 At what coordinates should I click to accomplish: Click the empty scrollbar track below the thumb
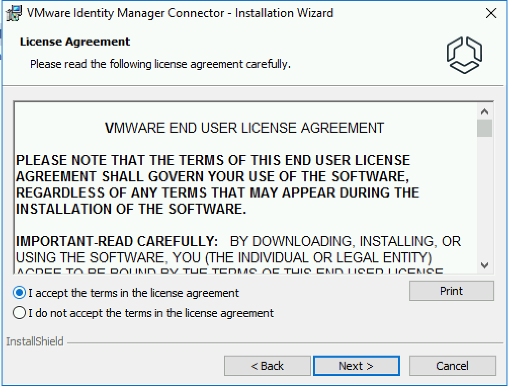[x=485, y=197]
